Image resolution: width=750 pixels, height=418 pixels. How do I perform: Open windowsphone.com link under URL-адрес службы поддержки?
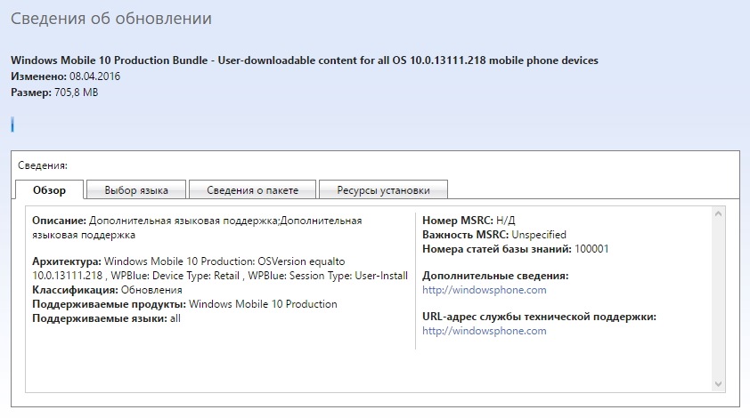pyautogui.click(x=484, y=331)
